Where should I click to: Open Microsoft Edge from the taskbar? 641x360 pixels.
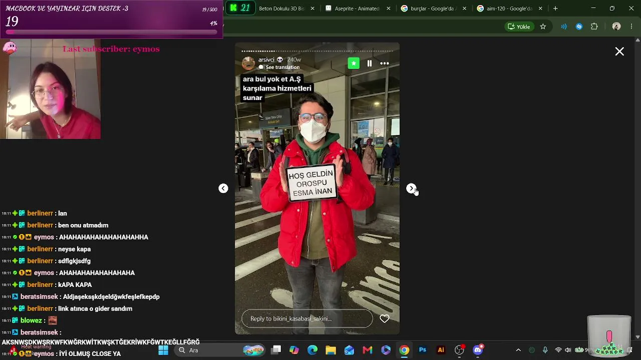pos(312,350)
